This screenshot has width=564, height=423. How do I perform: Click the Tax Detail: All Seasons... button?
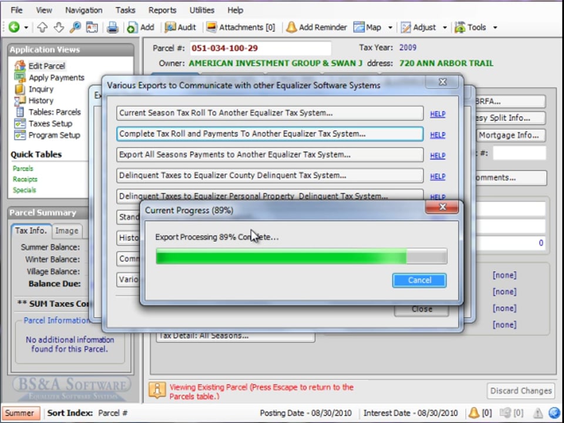click(236, 336)
